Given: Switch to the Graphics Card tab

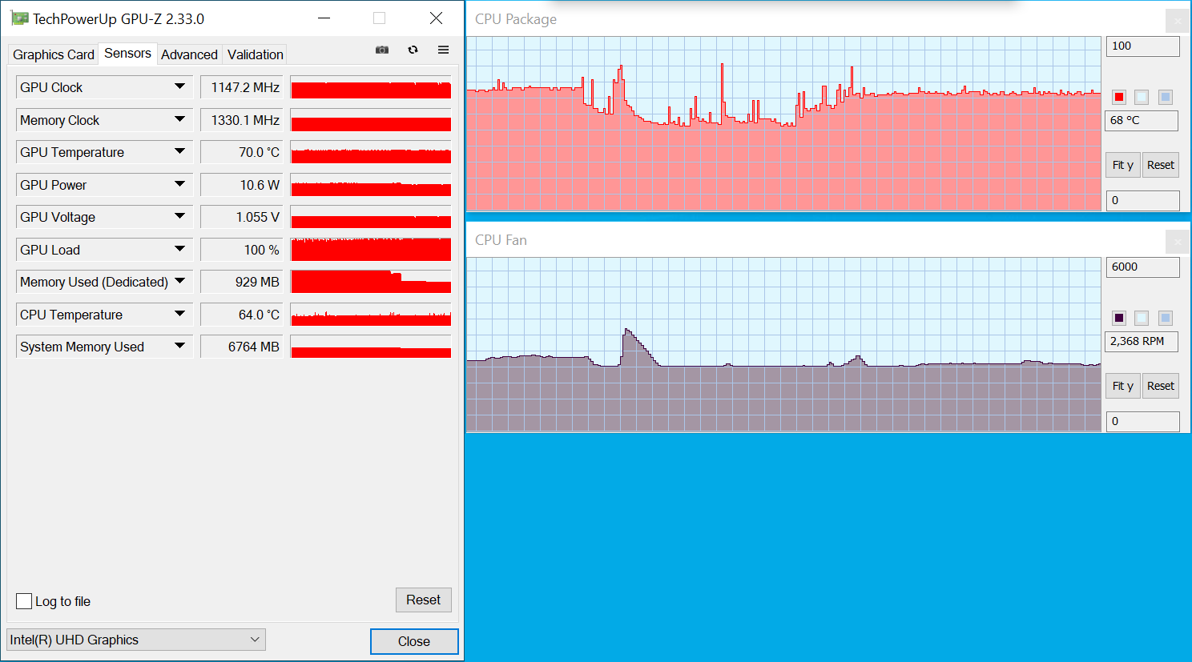Looking at the screenshot, I should [x=53, y=54].
